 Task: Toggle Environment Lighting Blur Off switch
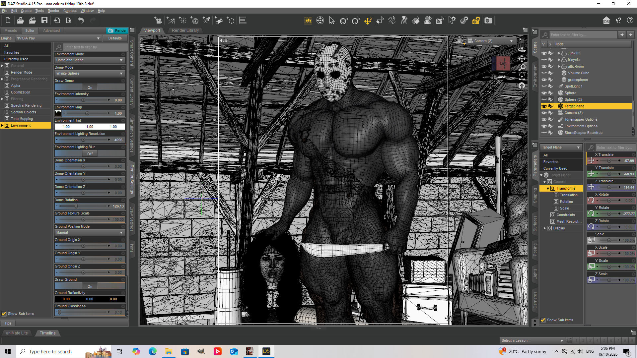tap(90, 154)
